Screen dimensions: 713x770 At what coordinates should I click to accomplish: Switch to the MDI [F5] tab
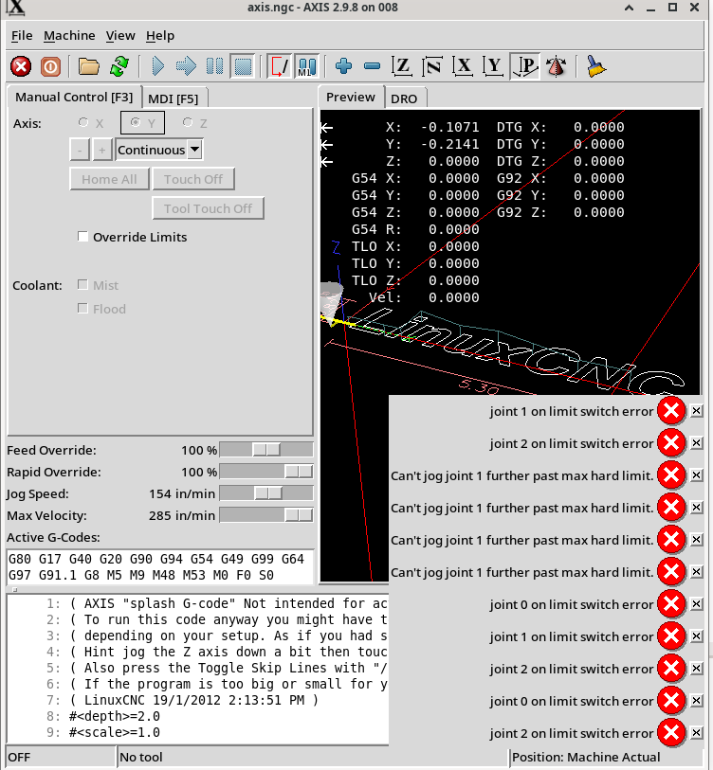(174, 98)
